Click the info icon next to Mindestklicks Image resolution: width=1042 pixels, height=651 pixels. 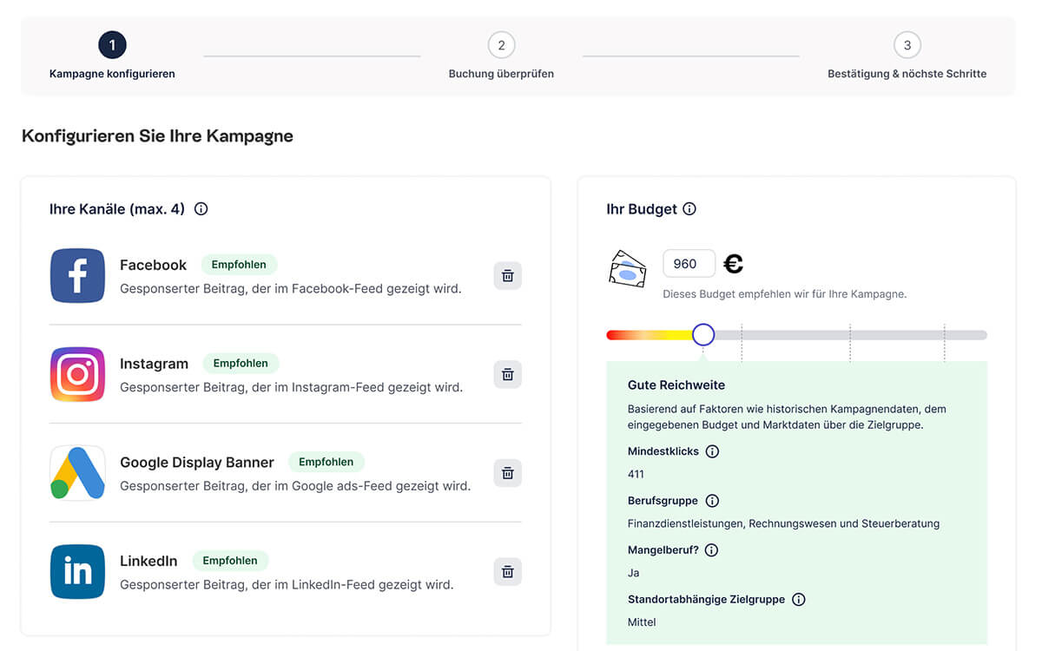(x=712, y=451)
